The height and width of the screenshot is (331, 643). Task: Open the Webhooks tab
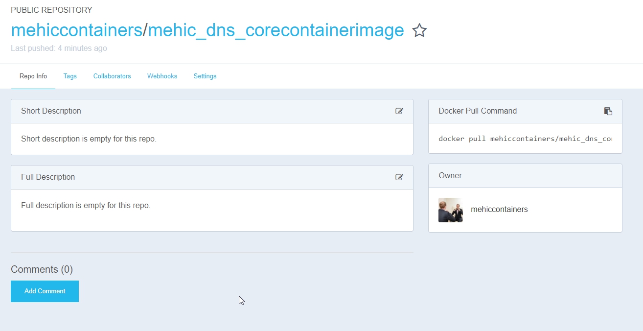(162, 76)
